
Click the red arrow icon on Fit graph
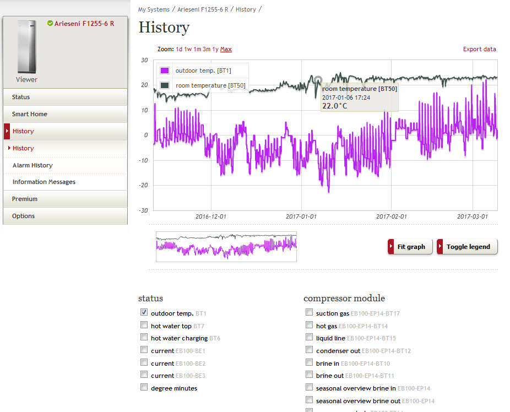click(391, 247)
